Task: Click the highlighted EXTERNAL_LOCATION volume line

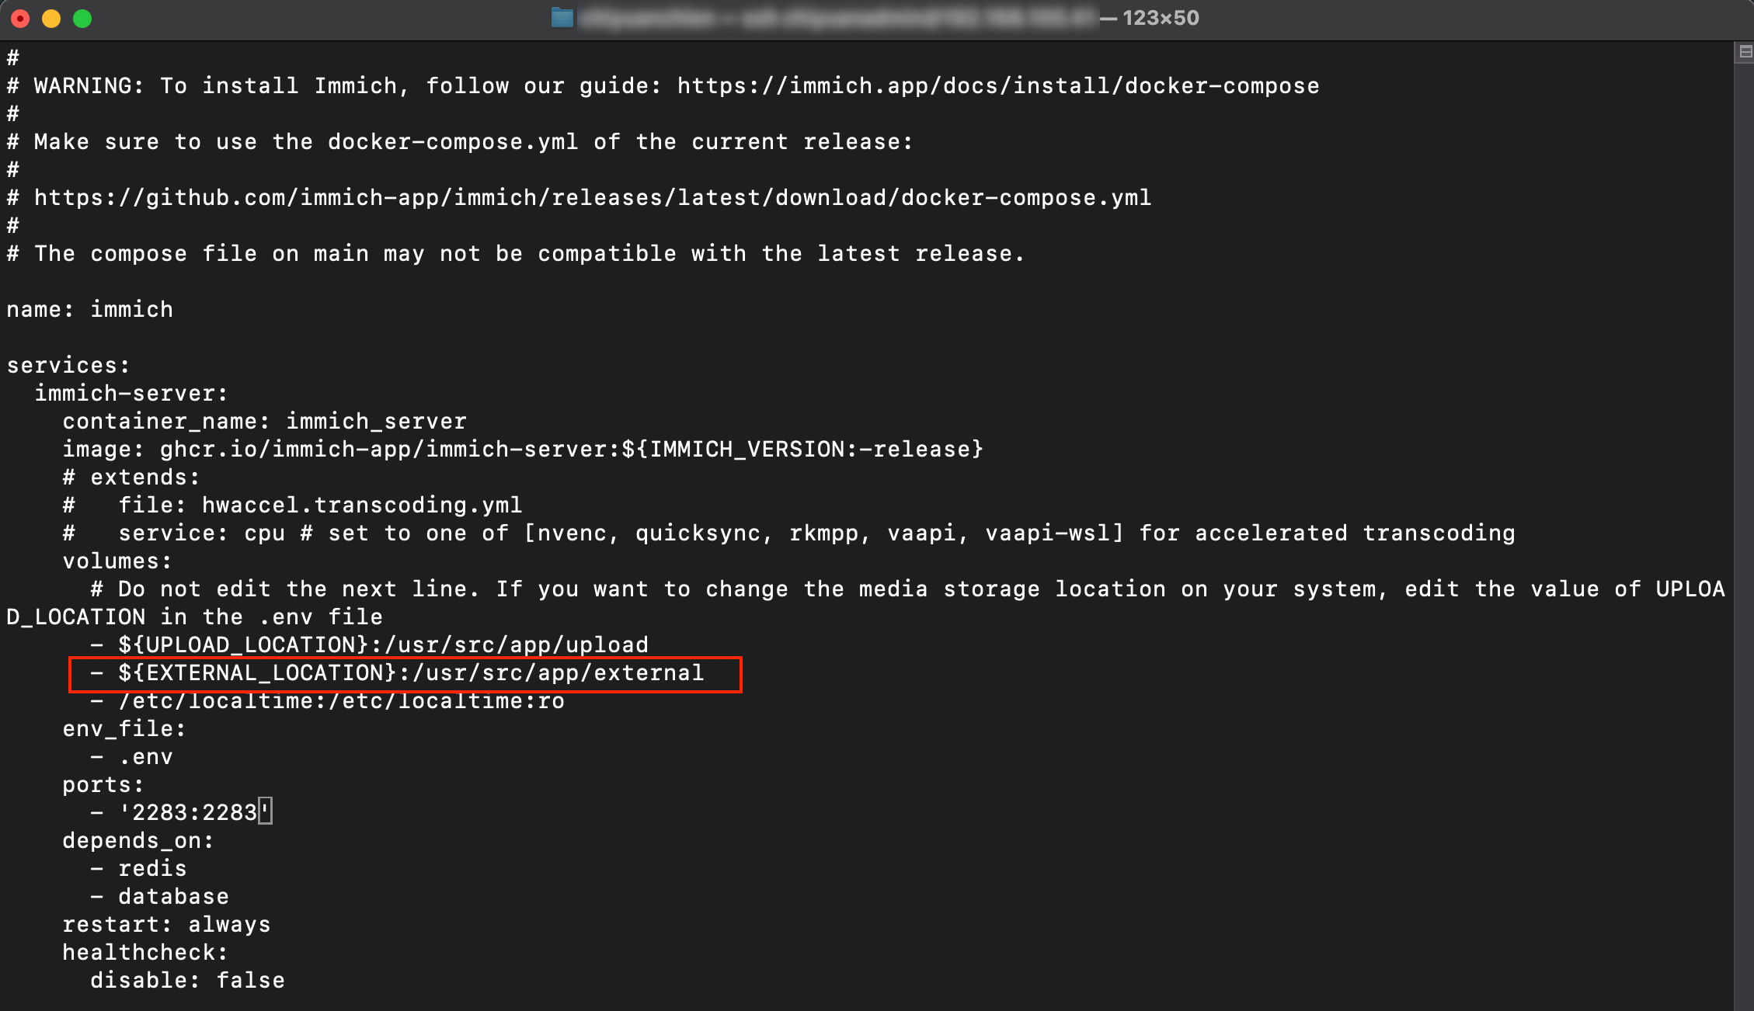Action: [x=397, y=672]
